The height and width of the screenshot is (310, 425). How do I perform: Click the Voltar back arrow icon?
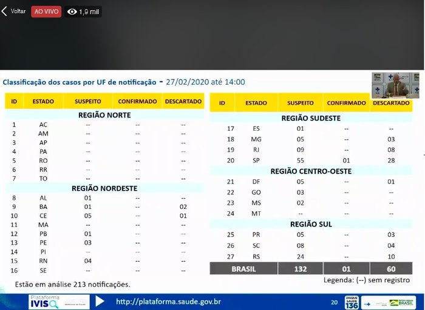tap(4, 12)
